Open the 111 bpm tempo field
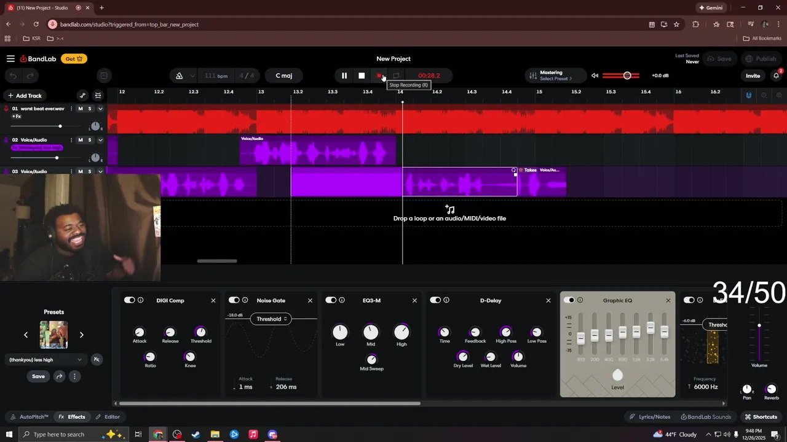 (216, 76)
